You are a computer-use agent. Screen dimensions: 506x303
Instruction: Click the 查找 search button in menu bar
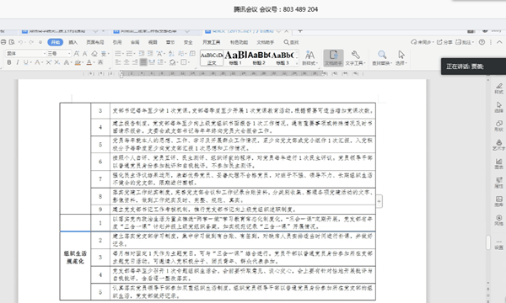(x=291, y=42)
